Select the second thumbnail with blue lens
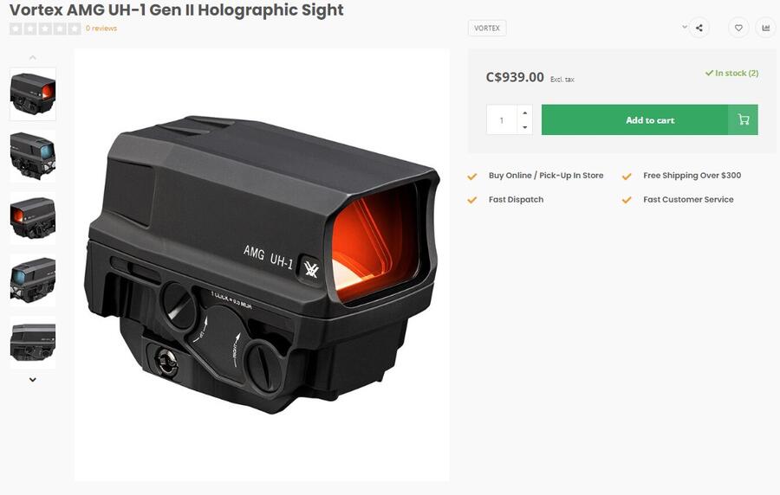Image resolution: width=780 pixels, height=495 pixels. (33, 156)
